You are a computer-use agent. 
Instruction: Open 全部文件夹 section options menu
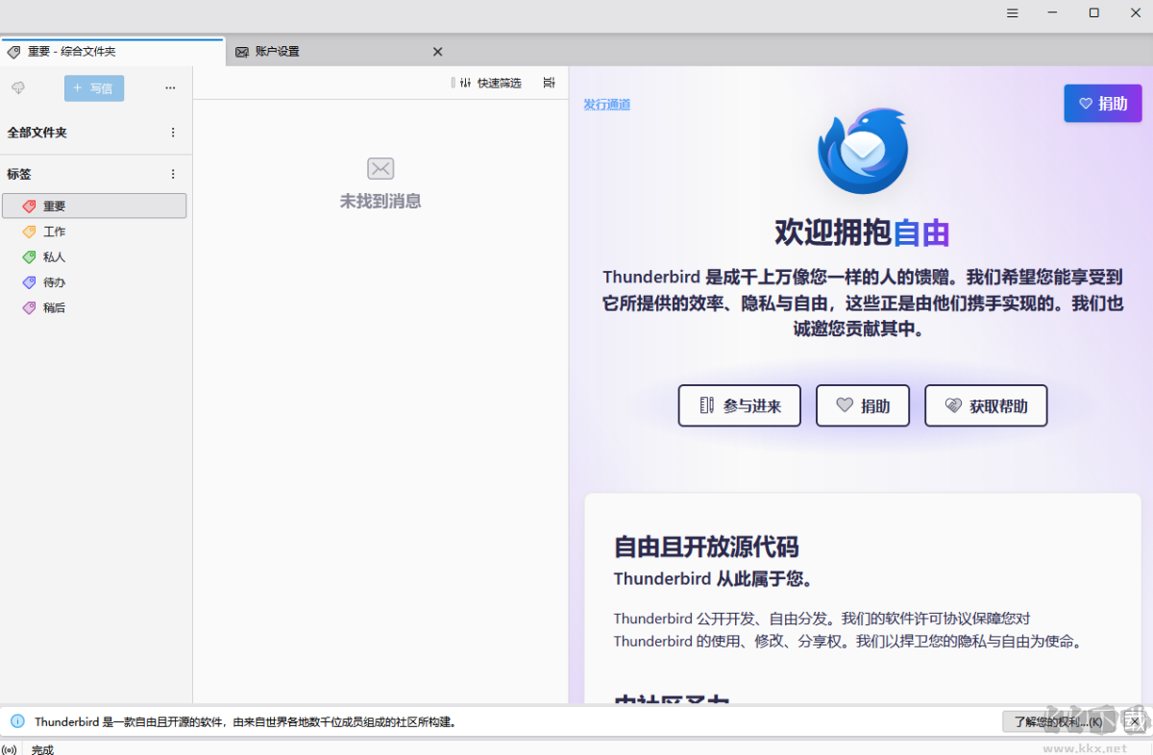click(x=173, y=133)
